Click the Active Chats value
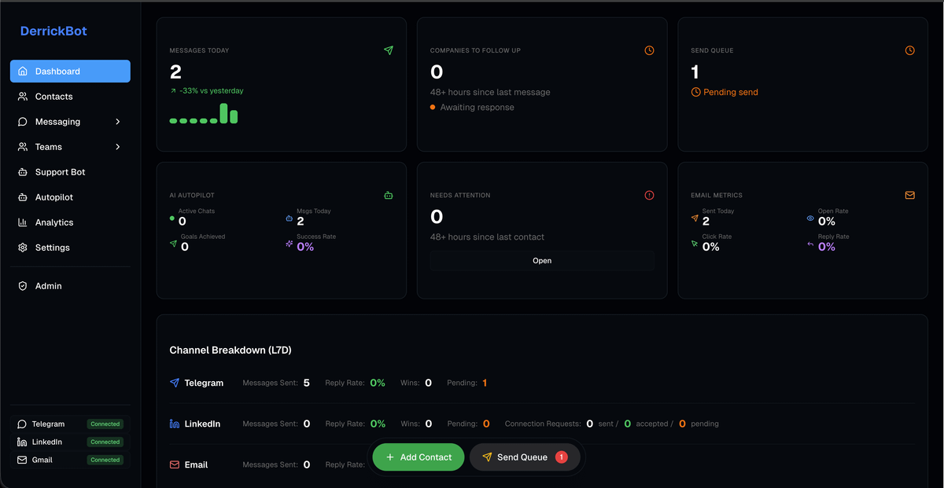This screenshot has height=488, width=944. 183,222
